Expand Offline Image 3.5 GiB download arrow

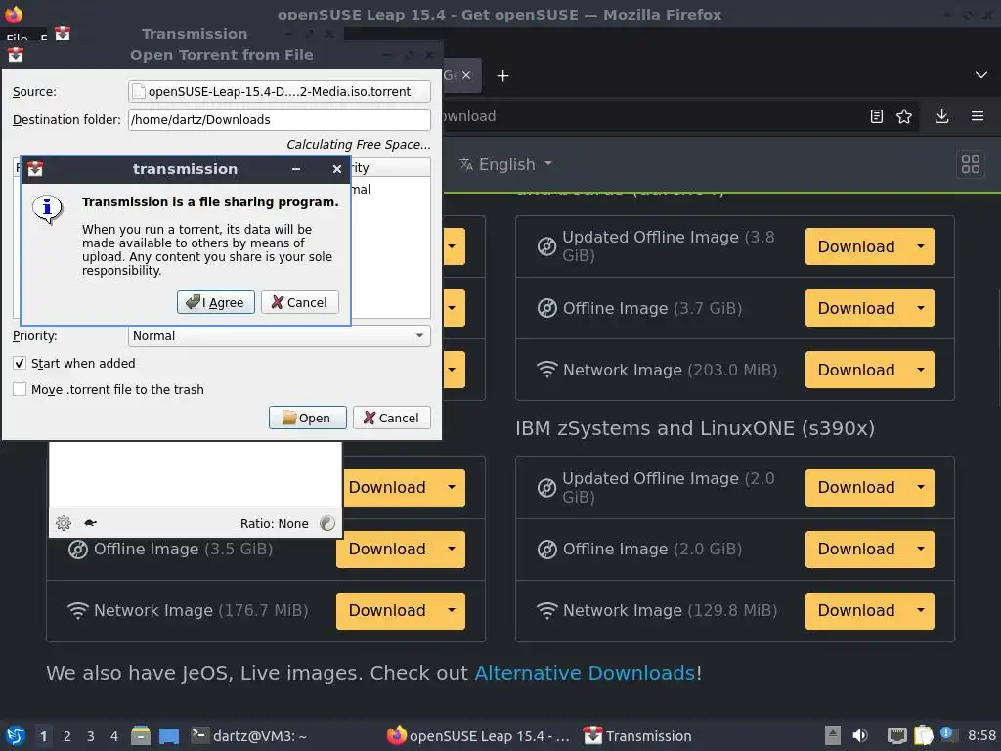point(452,549)
